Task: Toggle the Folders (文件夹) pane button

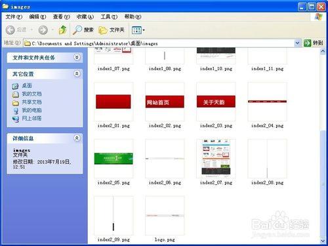Action: point(112,30)
